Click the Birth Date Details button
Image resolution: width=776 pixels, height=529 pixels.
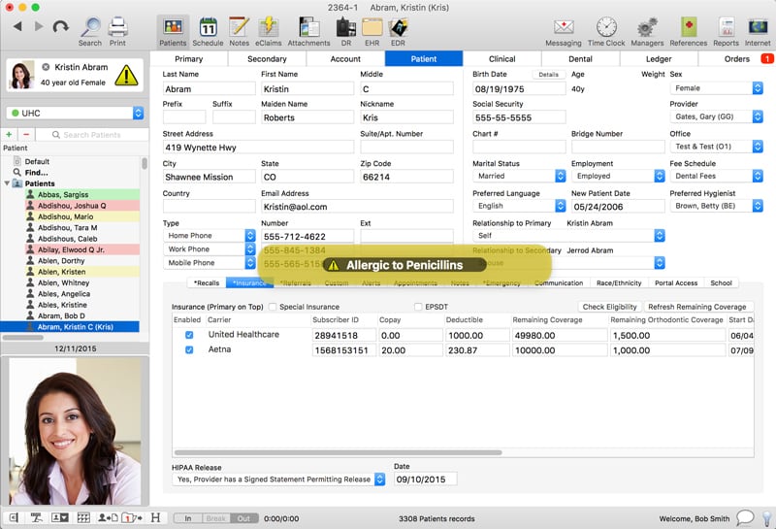coord(548,75)
